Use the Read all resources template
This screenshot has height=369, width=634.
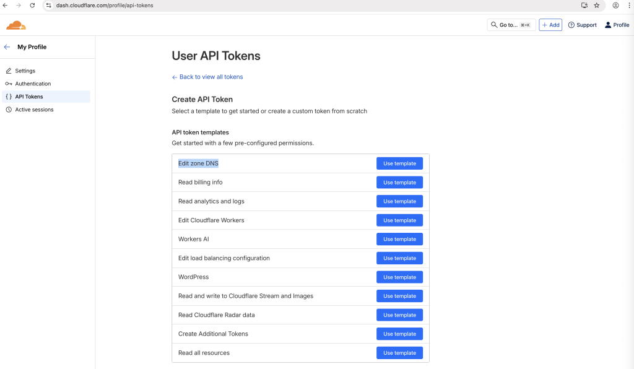pos(399,353)
